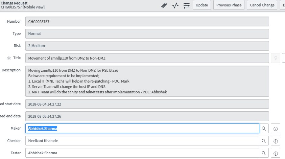Click the Tester field Abhishek Sharma
The image size is (285, 159).
coord(142,153)
